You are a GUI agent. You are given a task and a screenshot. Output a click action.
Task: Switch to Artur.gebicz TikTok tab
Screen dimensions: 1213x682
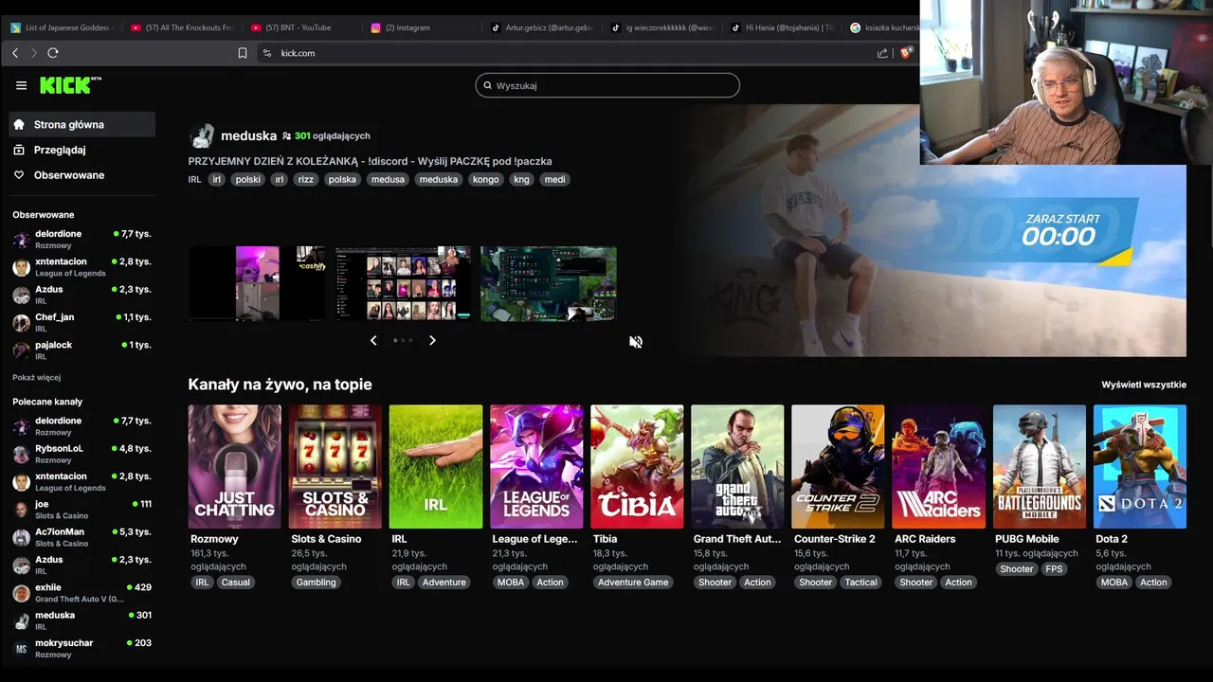pos(542,27)
